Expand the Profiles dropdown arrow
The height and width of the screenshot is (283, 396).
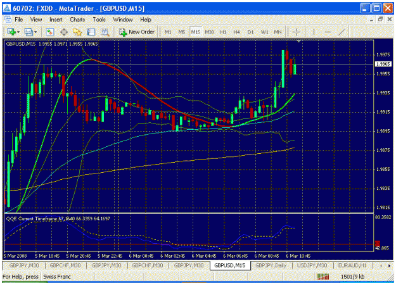point(35,32)
